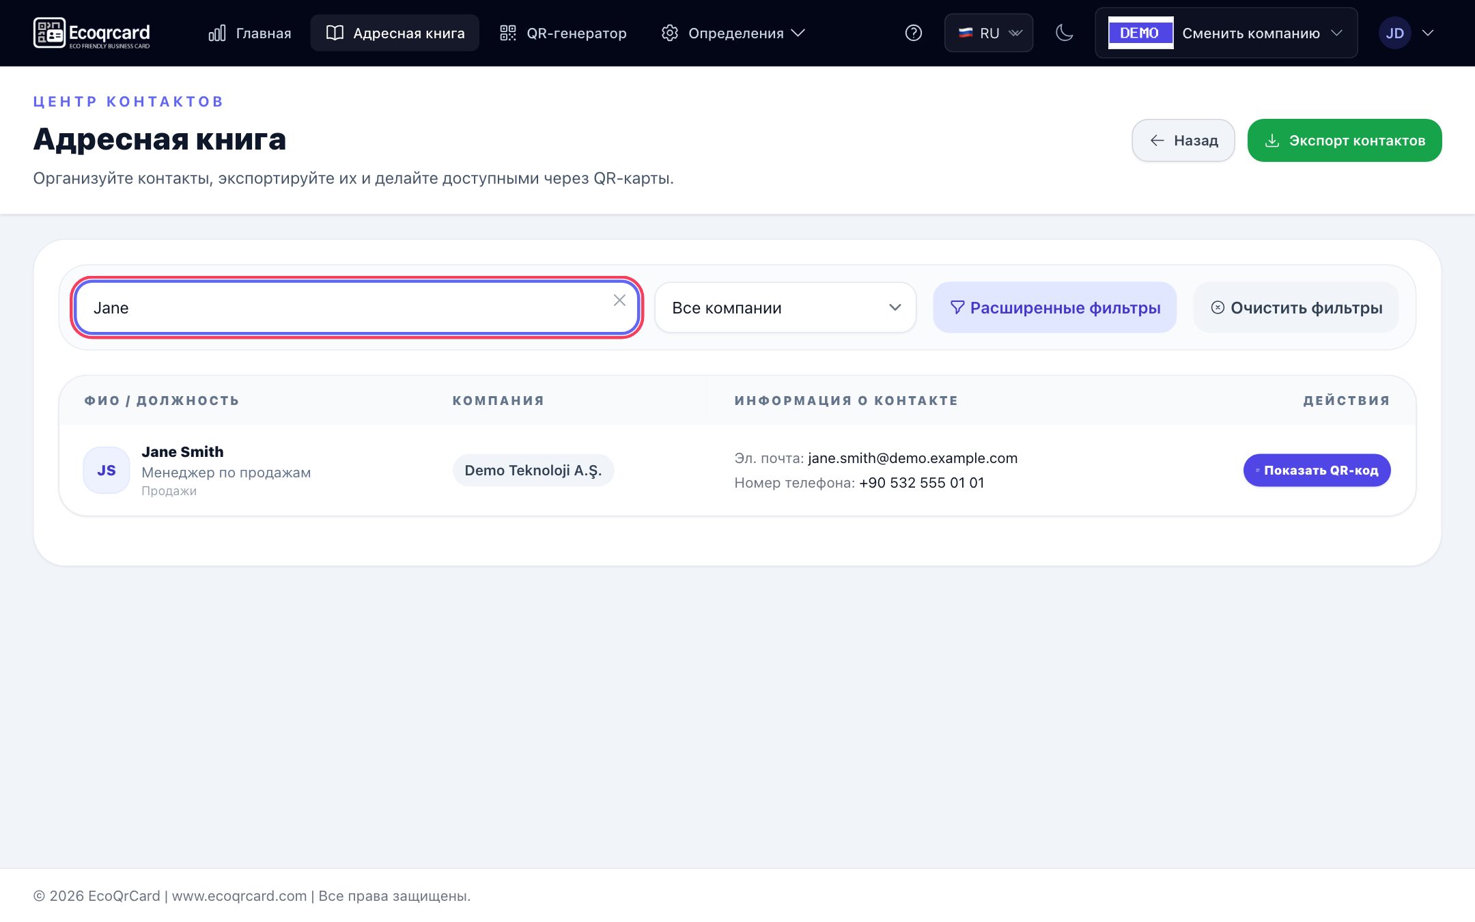Click the Ecoqrcard logo
The image size is (1475, 922).
click(x=92, y=33)
